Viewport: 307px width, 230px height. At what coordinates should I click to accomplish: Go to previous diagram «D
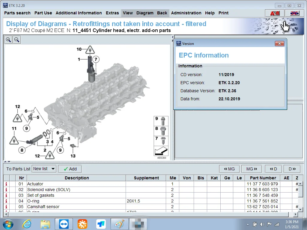click(273, 169)
